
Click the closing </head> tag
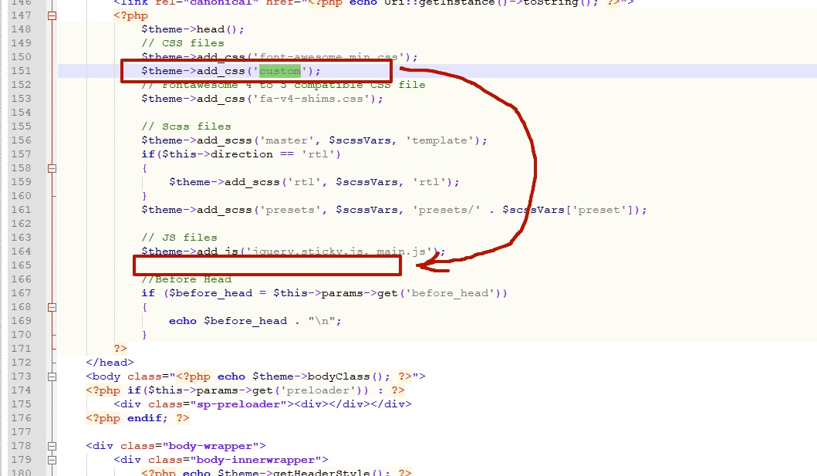110,363
